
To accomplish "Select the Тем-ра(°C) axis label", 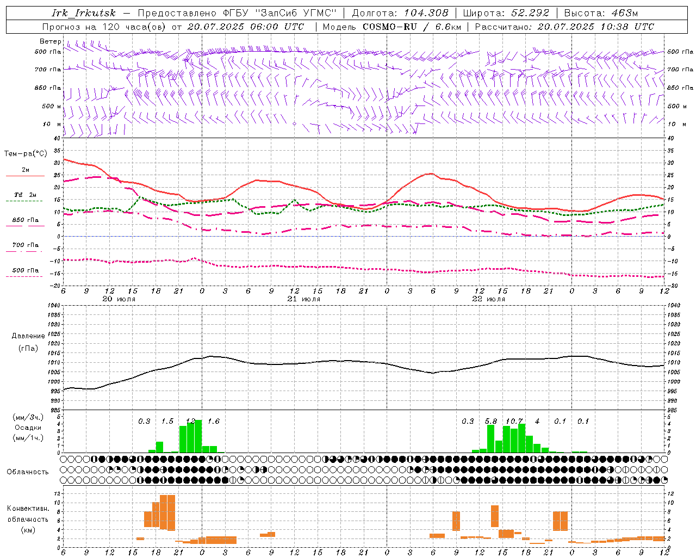I will coord(26,154).
